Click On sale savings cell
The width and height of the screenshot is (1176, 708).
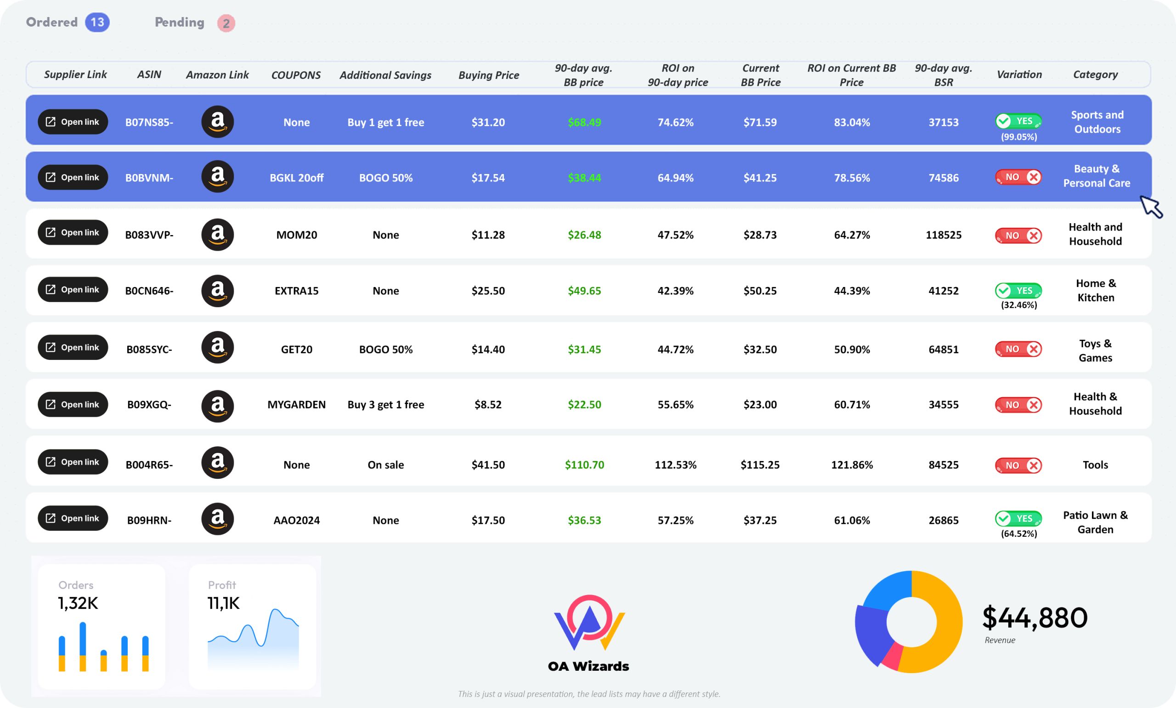(385, 465)
